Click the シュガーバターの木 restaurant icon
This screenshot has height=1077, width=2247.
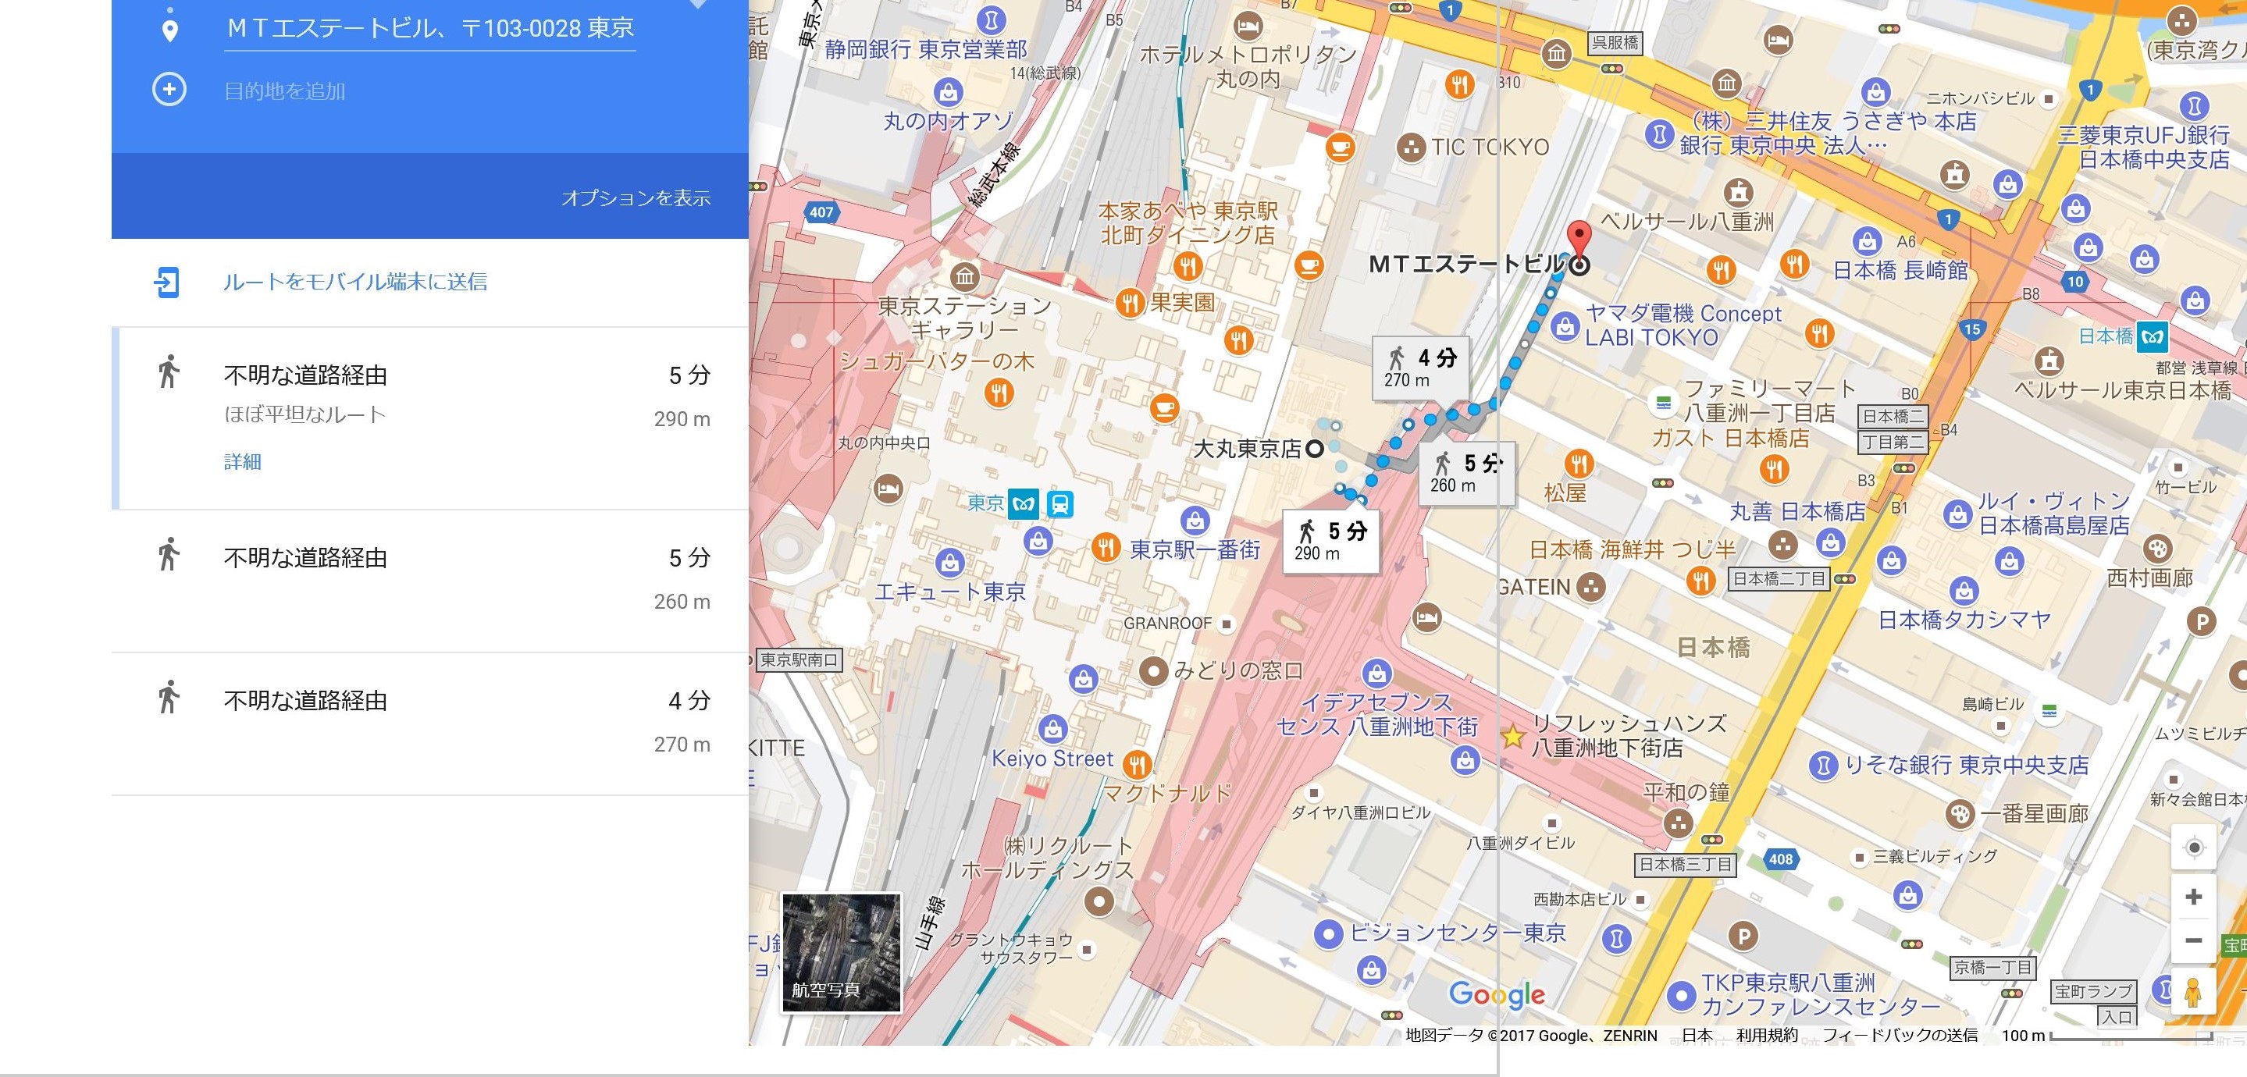(x=999, y=393)
